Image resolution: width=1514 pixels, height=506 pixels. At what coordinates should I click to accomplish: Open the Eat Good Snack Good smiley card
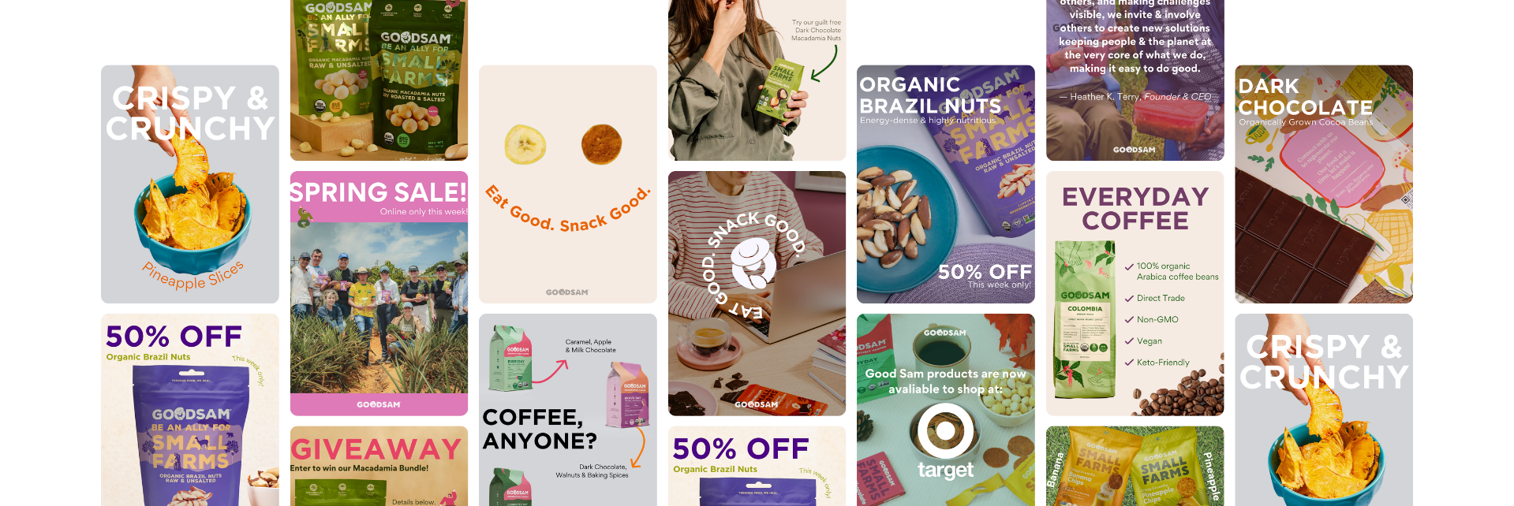568,184
